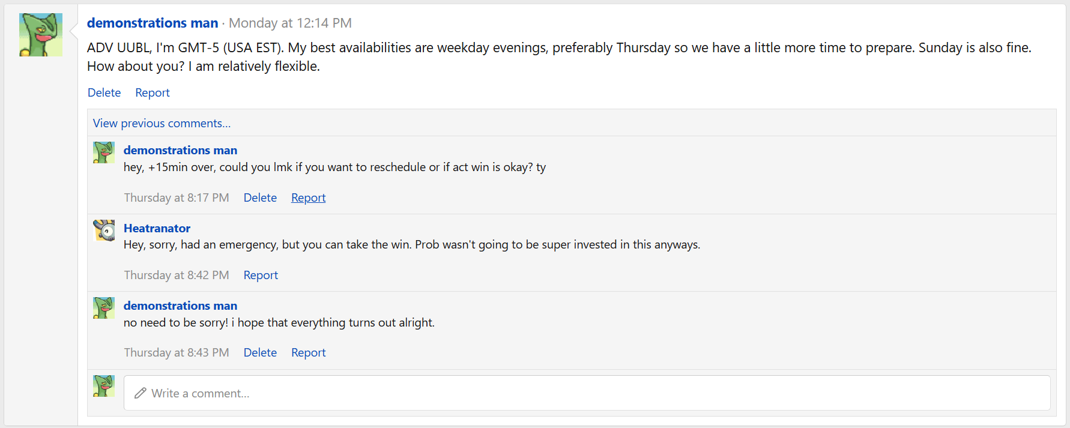
Task: Open the username link on the 8:17 PM comment
Action: point(180,150)
